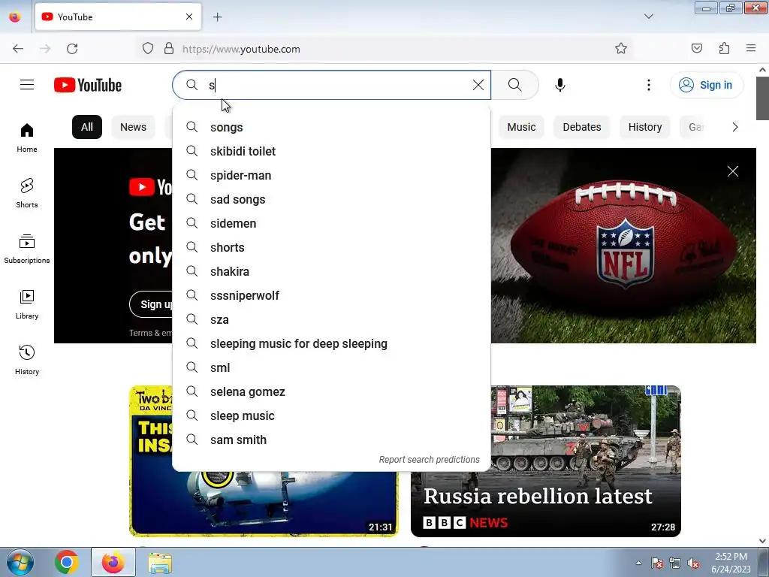
Task: Open File Explorer from the taskbar
Action: [x=160, y=563]
